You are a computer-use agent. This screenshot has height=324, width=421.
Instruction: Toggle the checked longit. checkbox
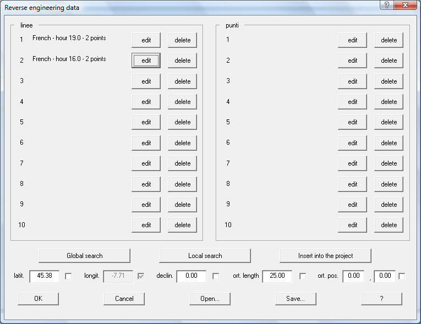coord(140,276)
